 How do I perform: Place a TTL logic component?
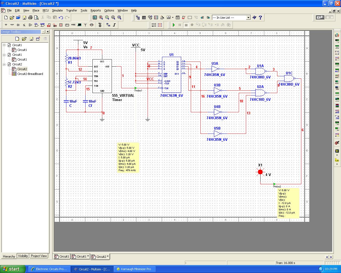coord(36,25)
